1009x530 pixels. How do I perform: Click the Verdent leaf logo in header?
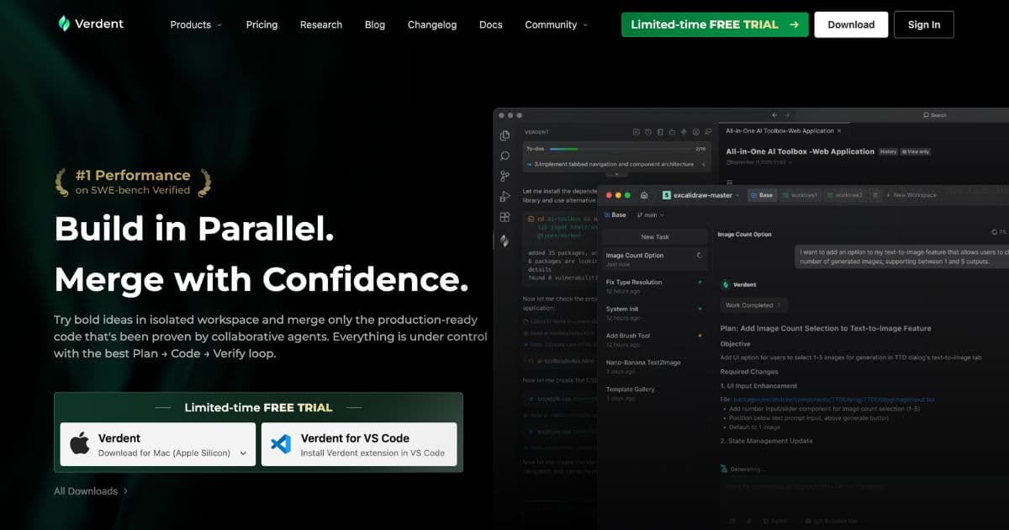64,24
